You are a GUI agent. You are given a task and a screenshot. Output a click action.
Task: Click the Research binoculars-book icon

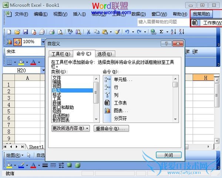(x=78, y=32)
